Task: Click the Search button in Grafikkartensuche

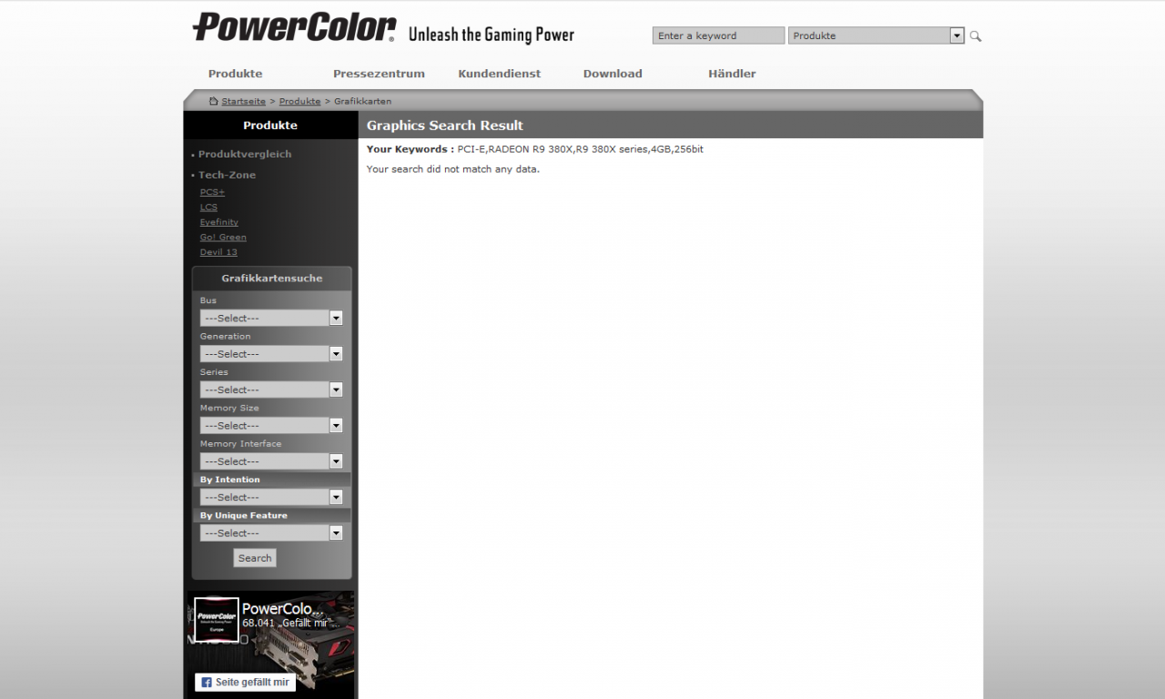Action: (255, 558)
